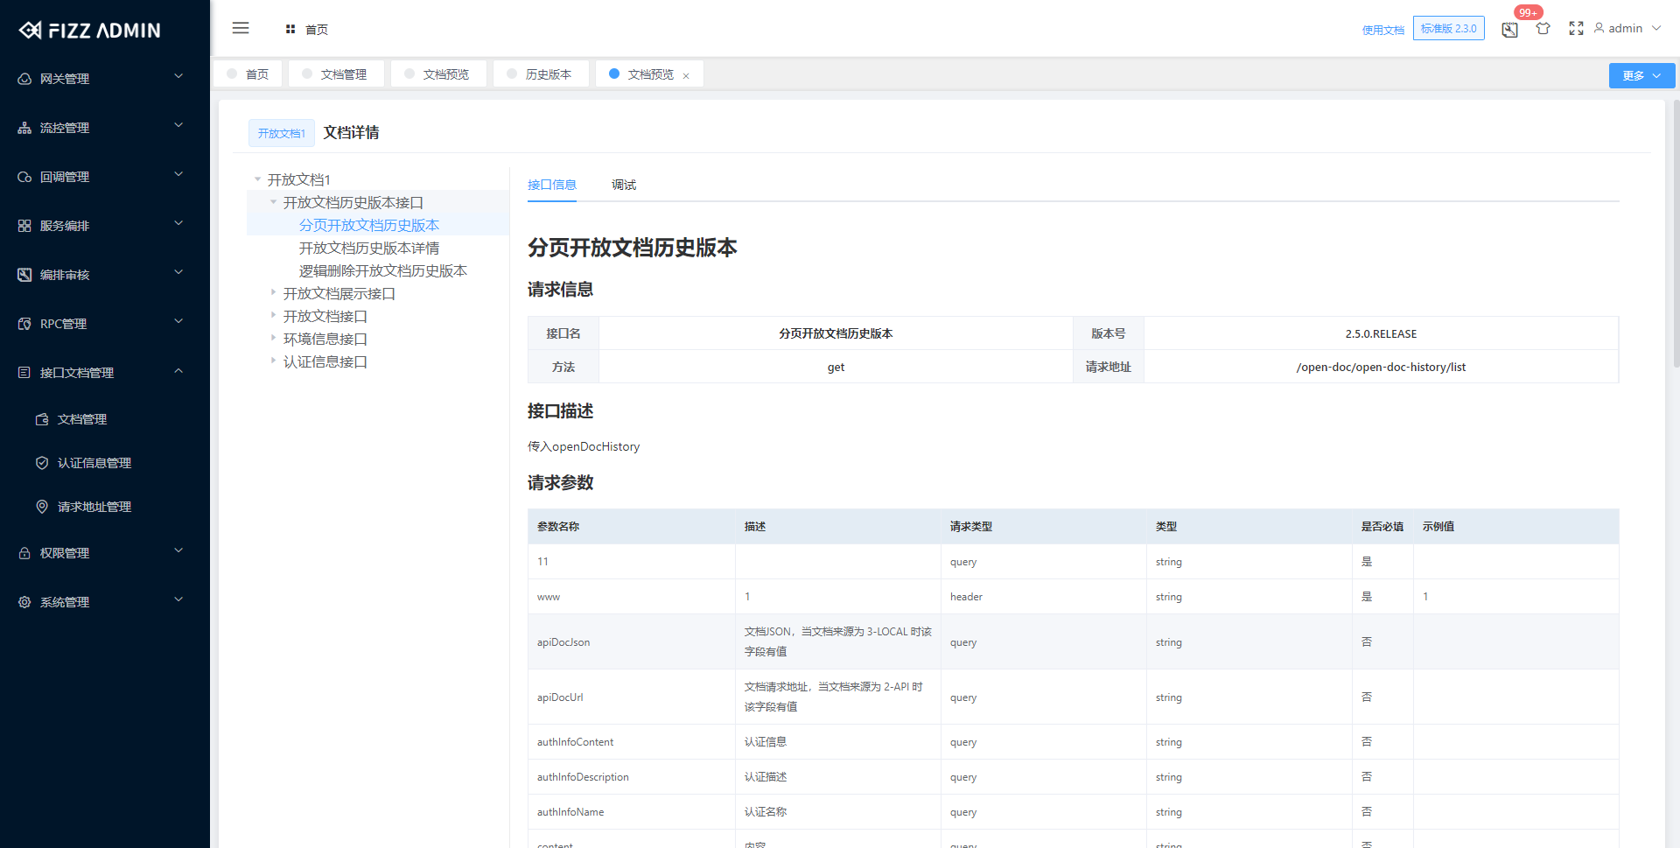Open the 使用文档 link
This screenshot has height=848, width=1680.
[1382, 28]
